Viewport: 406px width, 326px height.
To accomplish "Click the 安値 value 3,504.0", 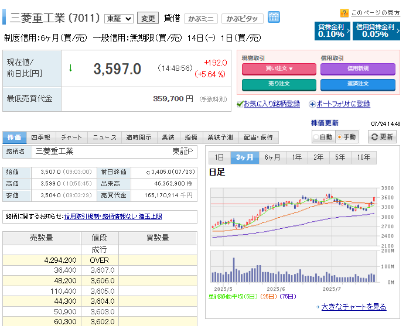I will point(50,195).
